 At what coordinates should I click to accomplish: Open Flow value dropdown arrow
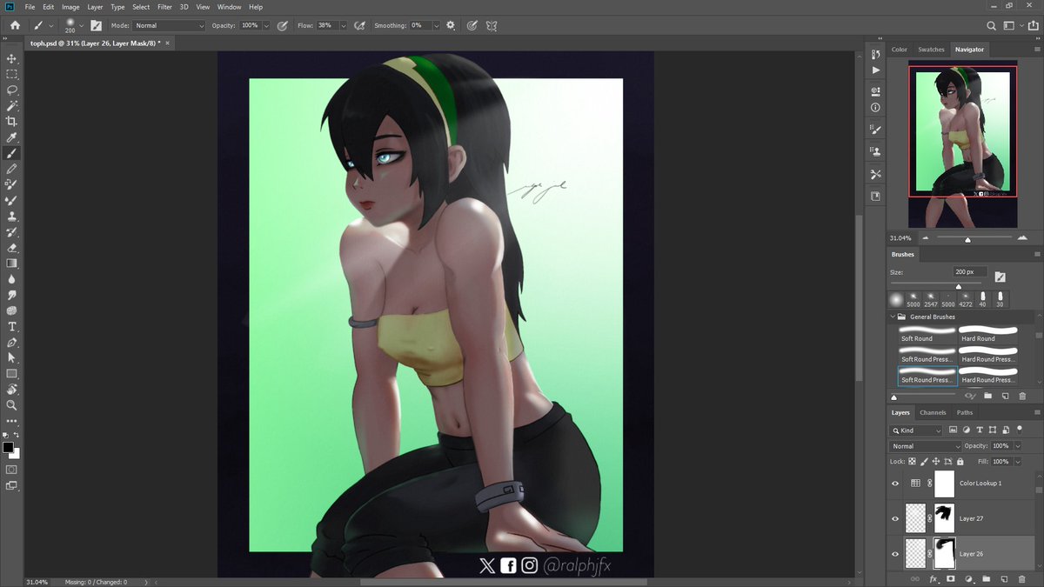tap(343, 26)
